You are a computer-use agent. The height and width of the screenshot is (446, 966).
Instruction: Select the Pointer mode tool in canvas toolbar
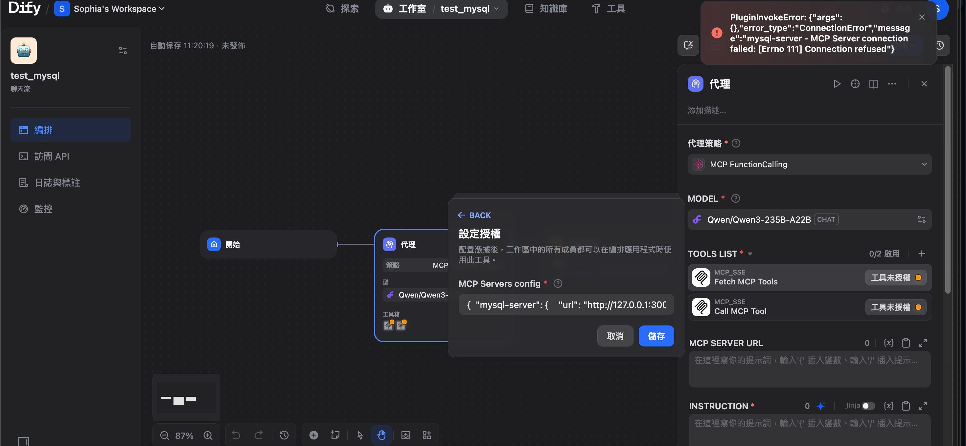coord(359,435)
